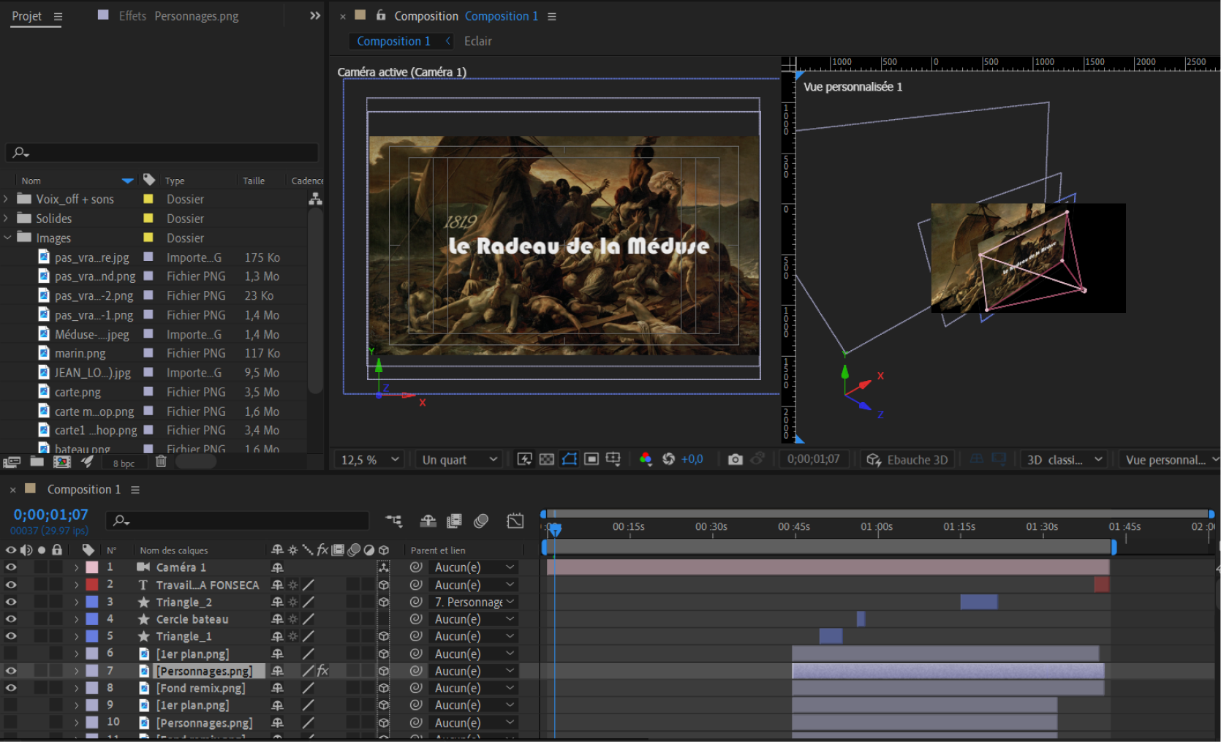Open the grid and guide options icon
This screenshot has width=1221, height=742.
tap(613, 459)
